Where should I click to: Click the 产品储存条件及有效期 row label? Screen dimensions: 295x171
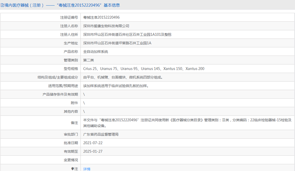[60, 94]
